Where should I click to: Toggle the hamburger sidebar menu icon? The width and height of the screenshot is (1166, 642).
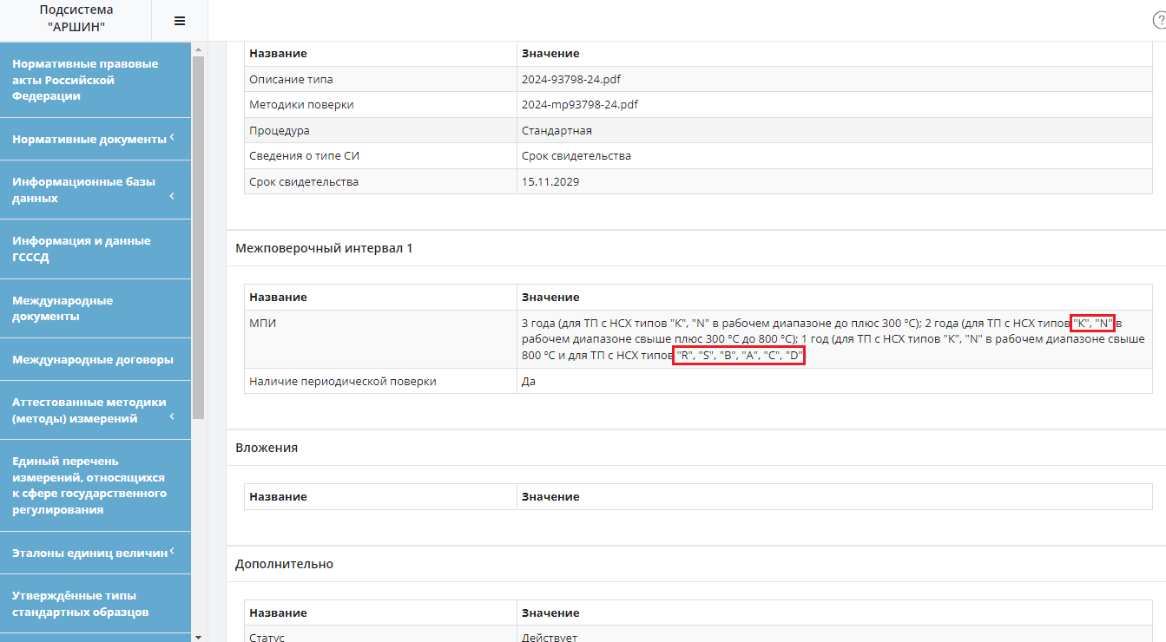(180, 21)
